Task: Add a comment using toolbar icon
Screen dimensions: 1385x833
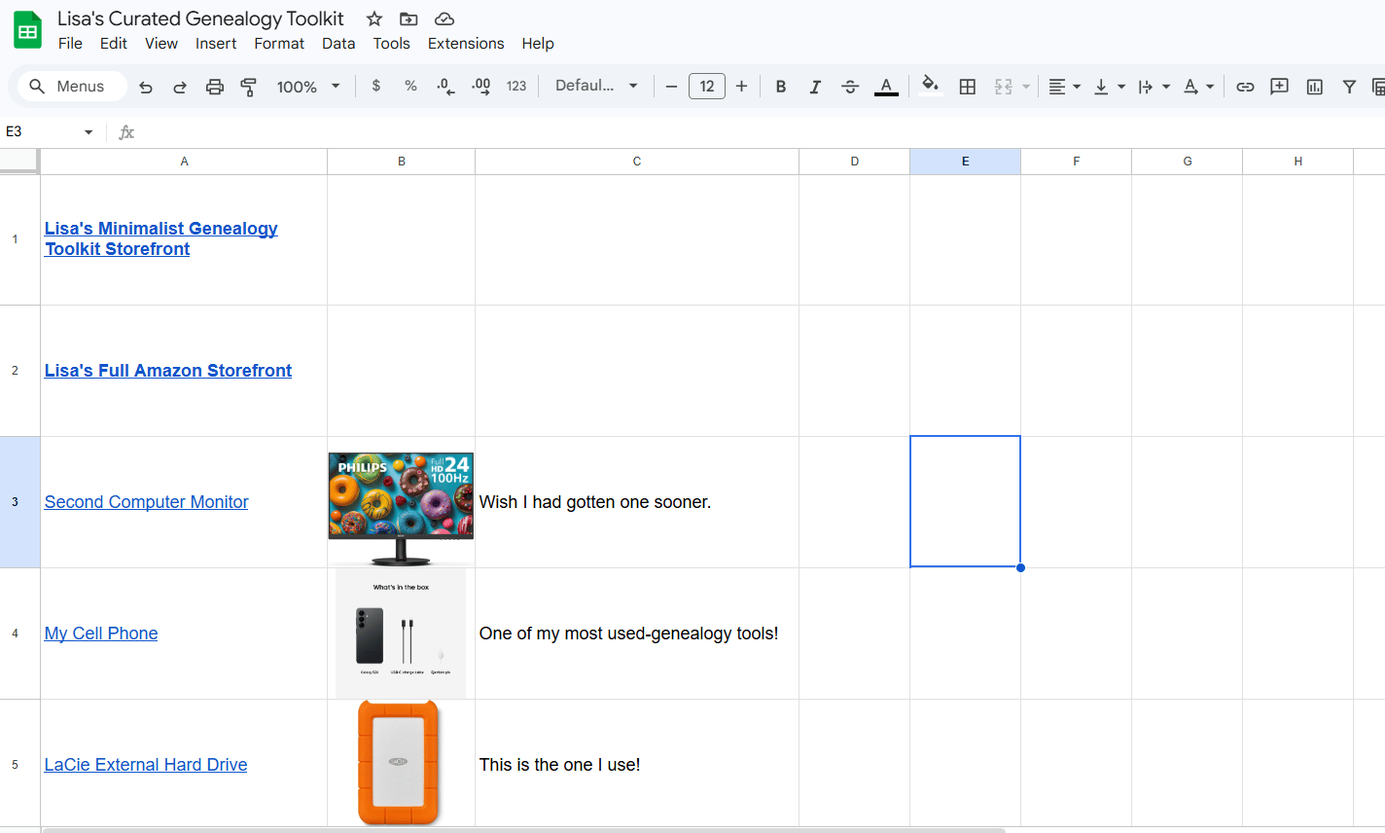Action: click(1280, 87)
